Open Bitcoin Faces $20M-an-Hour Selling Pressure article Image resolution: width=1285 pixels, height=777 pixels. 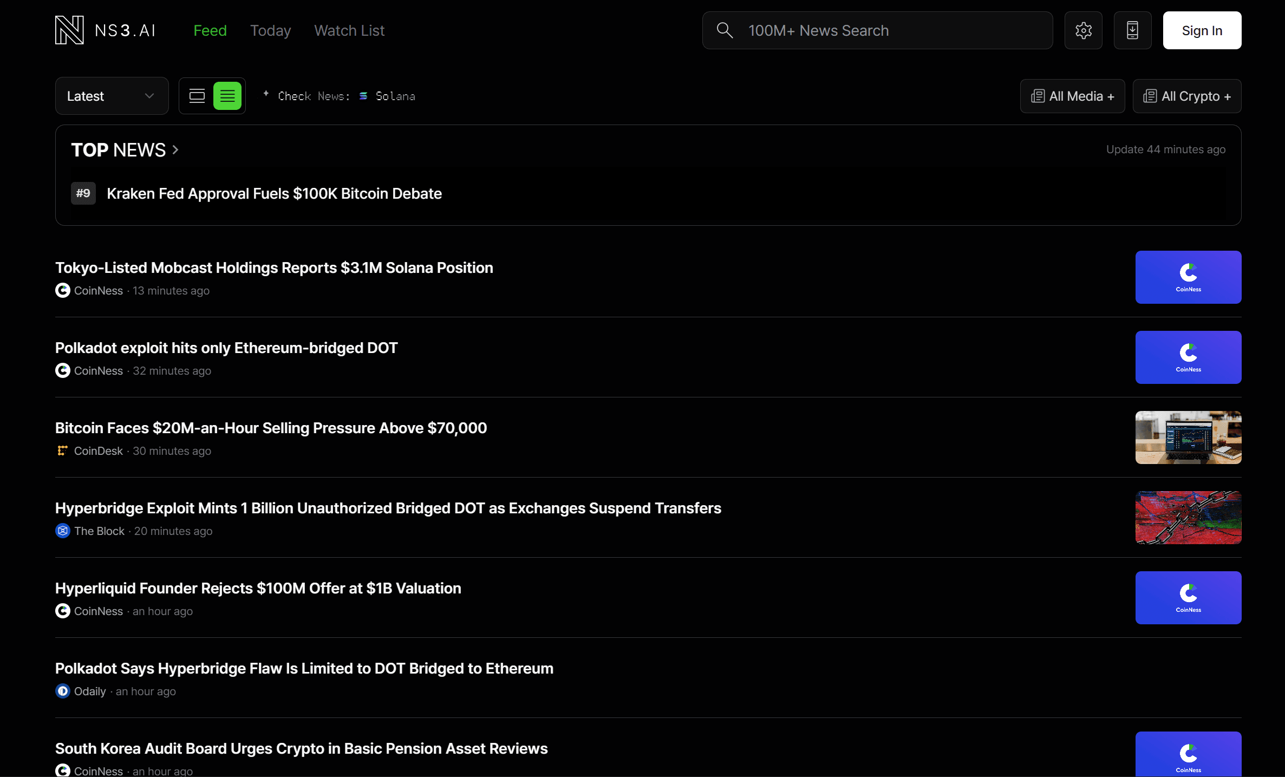click(x=271, y=428)
